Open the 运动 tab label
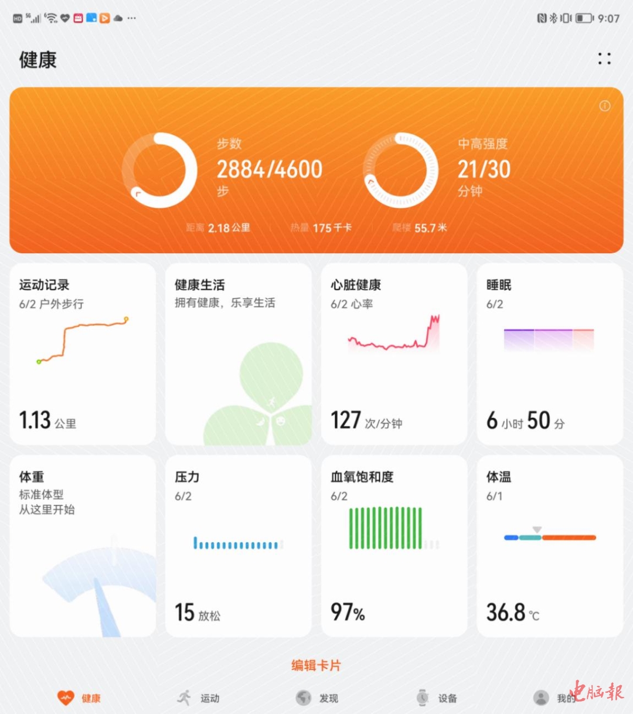633x714 pixels. pos(210,698)
